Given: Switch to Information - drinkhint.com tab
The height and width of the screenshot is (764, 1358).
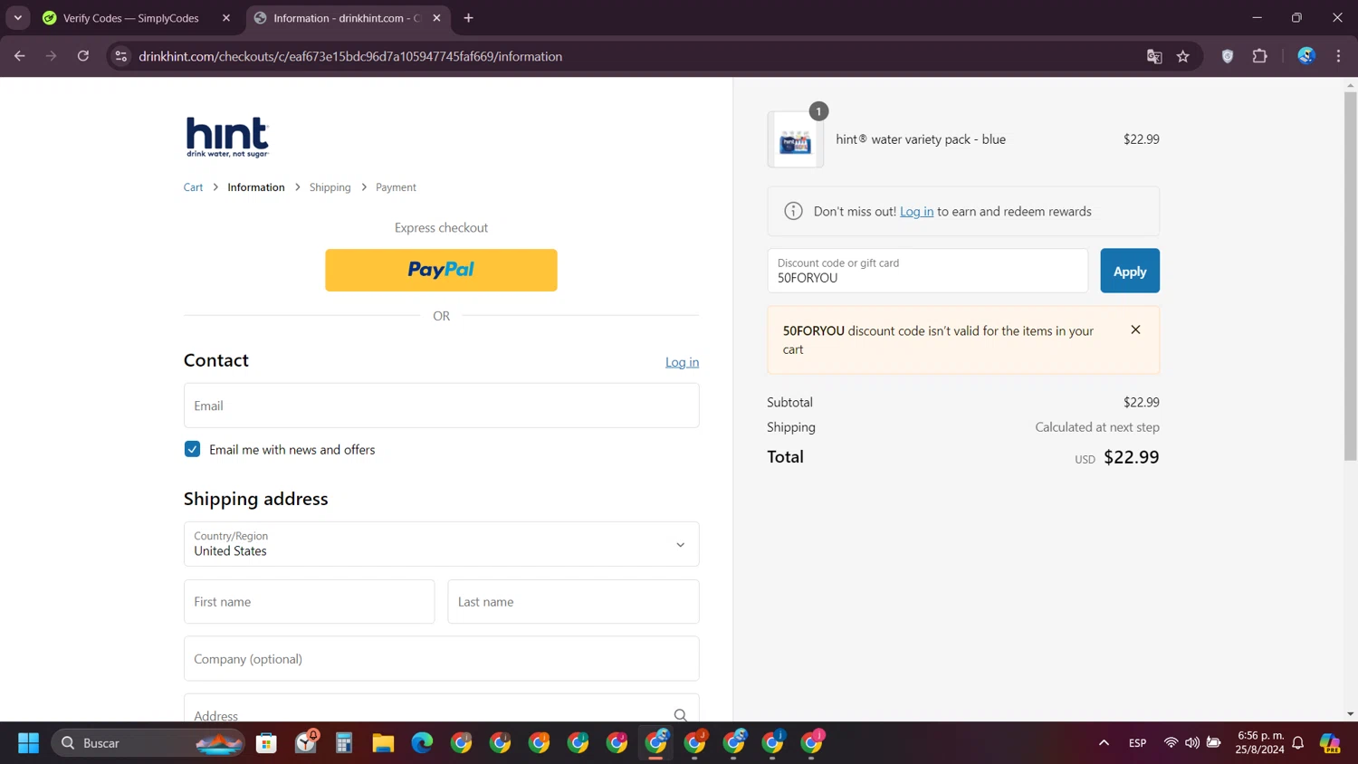Looking at the screenshot, I should pos(348,18).
